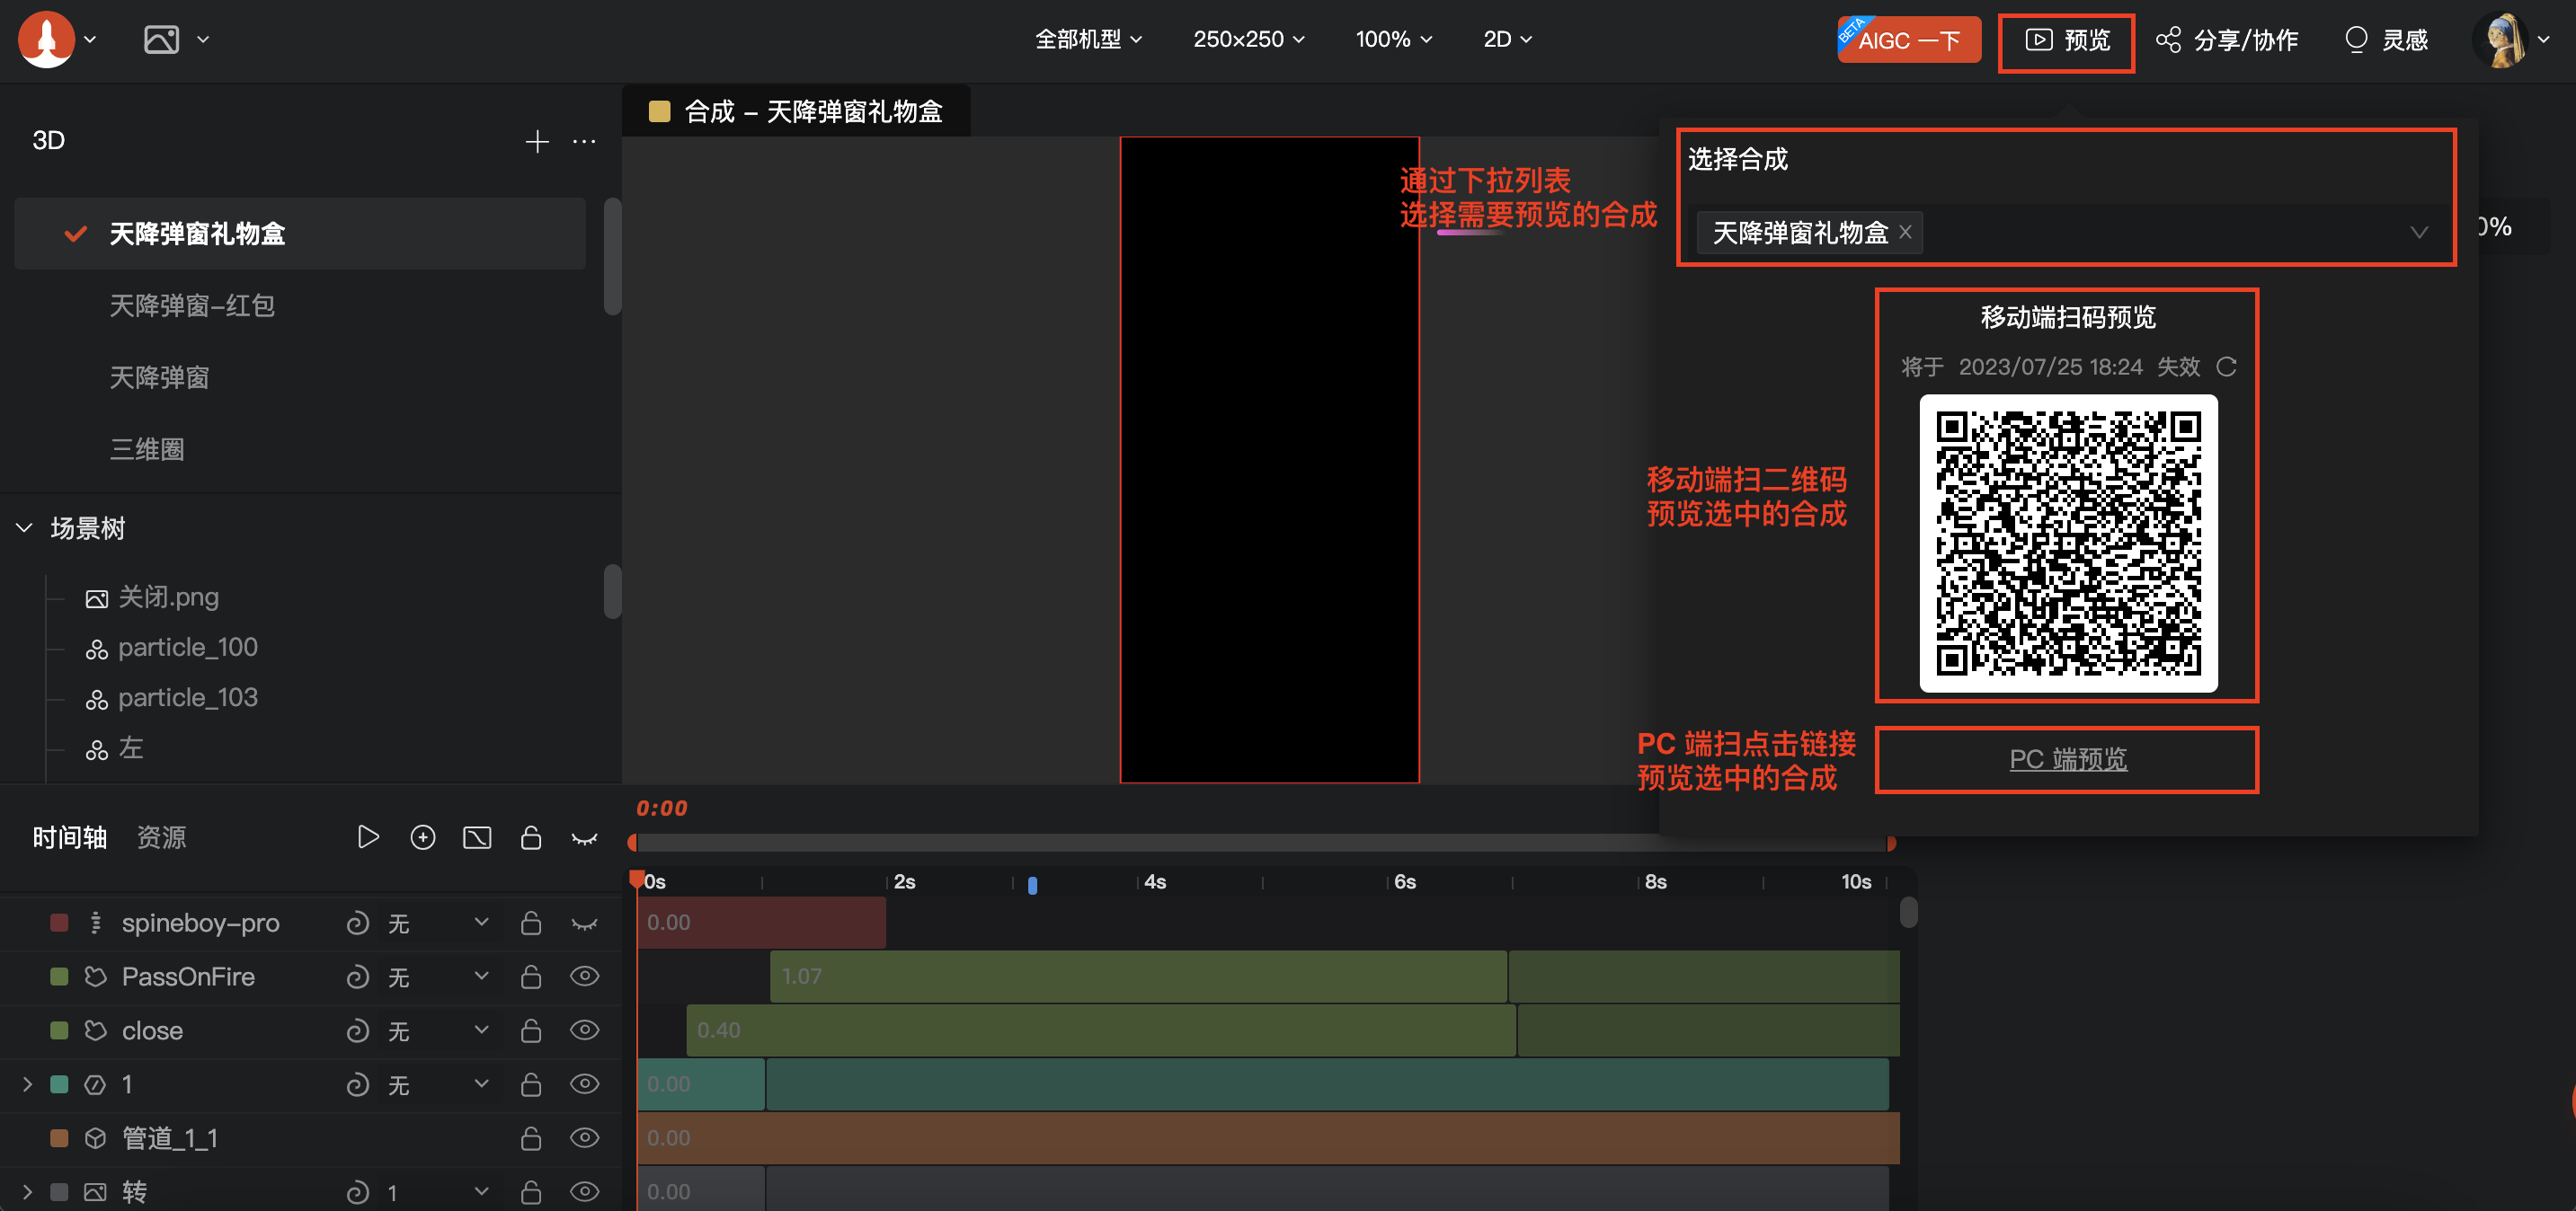The width and height of the screenshot is (2576, 1211).
Task: Add a new 3D composition with plus
Action: pos(537,141)
